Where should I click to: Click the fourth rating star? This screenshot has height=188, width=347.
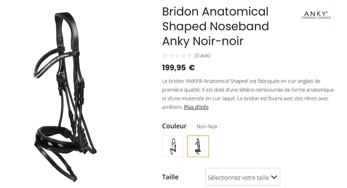pyautogui.click(x=183, y=56)
